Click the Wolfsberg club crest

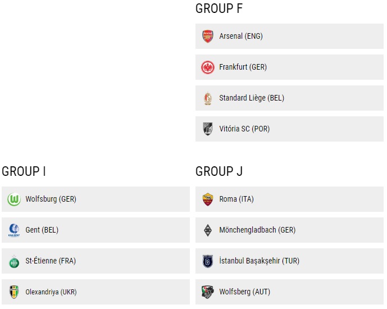coord(208,292)
